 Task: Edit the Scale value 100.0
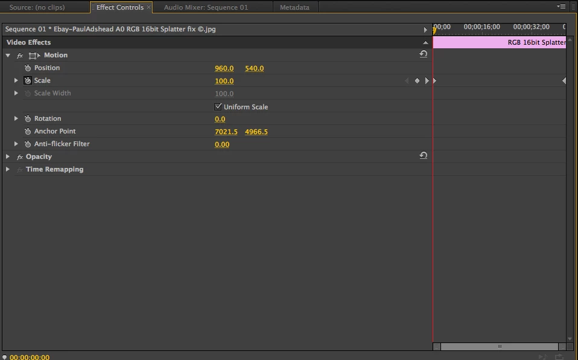[224, 81]
